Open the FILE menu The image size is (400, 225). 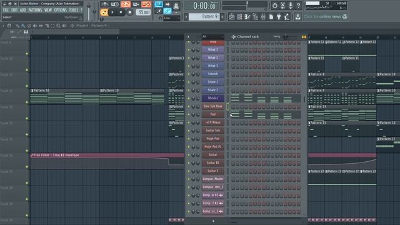click(6, 10)
